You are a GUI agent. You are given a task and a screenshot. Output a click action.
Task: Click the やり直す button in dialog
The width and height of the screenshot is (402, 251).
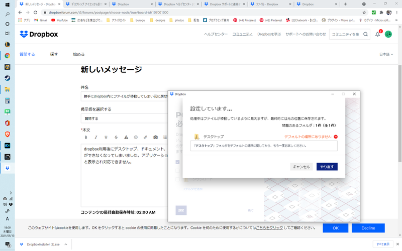(327, 167)
